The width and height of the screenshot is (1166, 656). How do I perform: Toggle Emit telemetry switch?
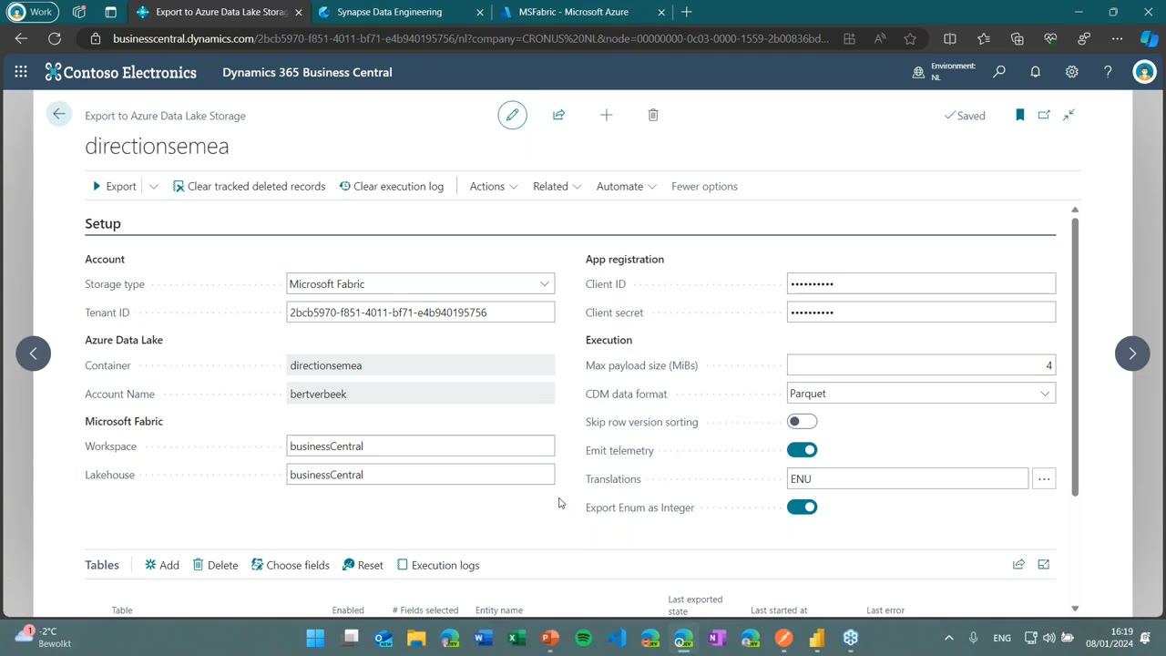(803, 450)
